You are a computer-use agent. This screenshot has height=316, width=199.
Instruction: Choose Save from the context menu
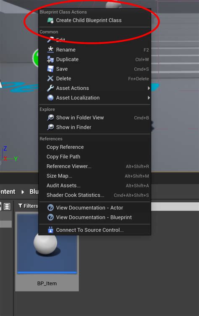tap(95, 69)
